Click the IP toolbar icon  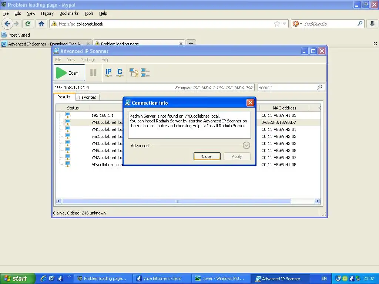[x=108, y=72]
